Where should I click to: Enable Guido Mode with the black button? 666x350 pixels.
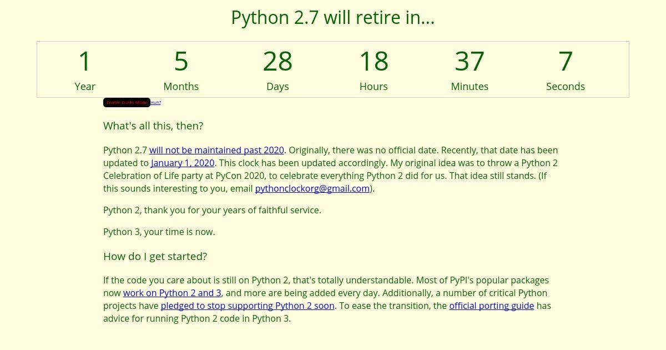pyautogui.click(x=127, y=102)
